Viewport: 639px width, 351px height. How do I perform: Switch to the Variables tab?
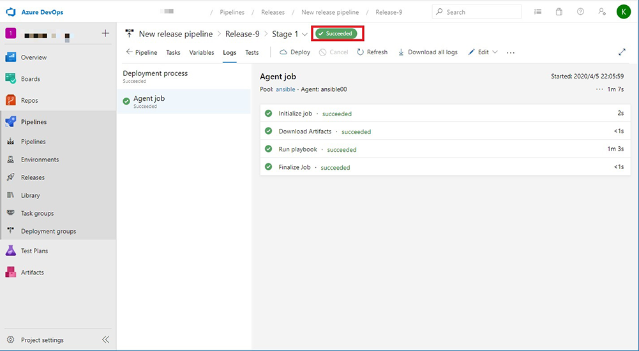202,52
